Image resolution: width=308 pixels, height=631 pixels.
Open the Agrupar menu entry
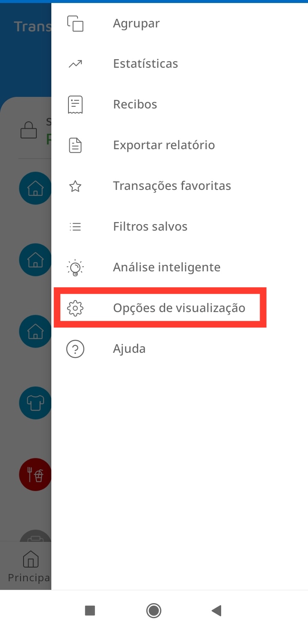coord(136,23)
